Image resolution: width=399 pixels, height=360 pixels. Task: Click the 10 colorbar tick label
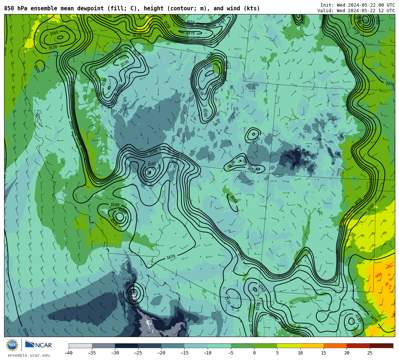click(300, 353)
